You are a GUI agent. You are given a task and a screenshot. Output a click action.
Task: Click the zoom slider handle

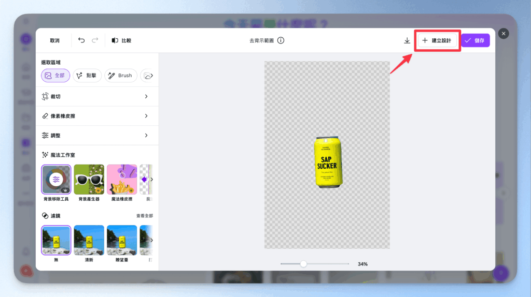[x=303, y=264]
